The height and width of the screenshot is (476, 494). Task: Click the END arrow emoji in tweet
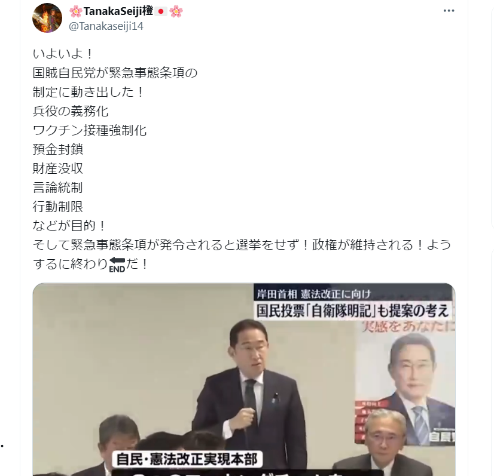pos(117,264)
